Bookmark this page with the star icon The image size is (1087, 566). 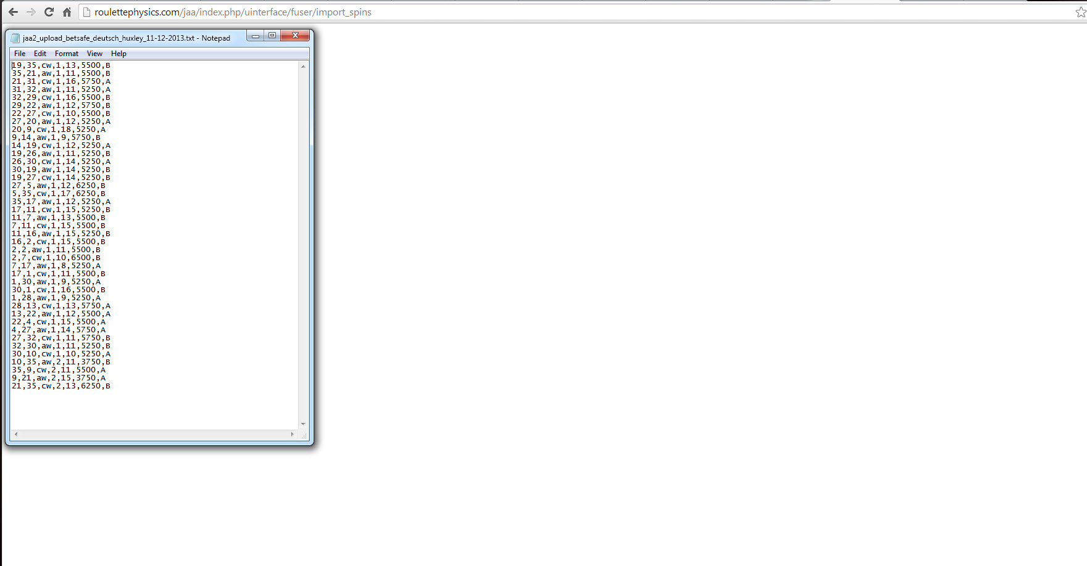(1080, 12)
